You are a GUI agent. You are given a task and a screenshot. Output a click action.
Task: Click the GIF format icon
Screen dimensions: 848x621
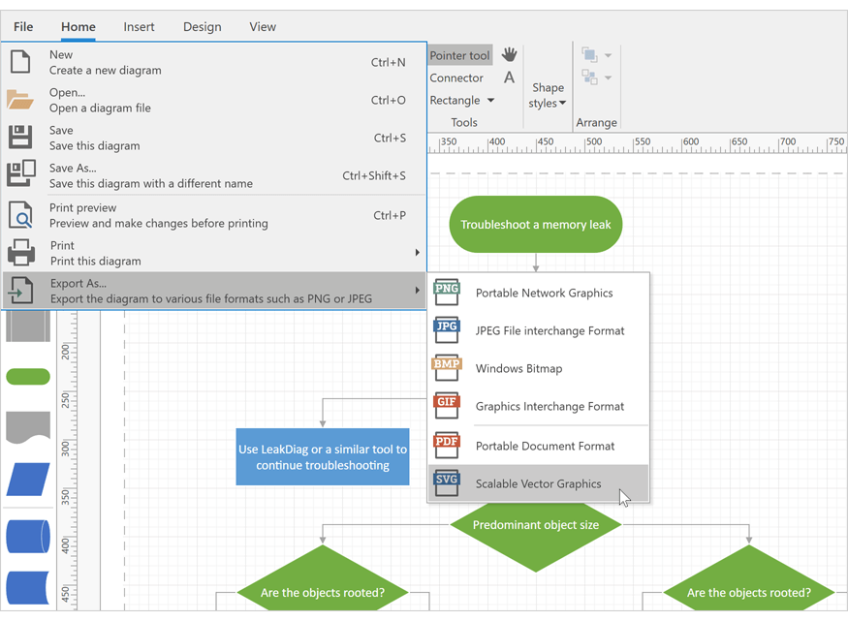[447, 405]
